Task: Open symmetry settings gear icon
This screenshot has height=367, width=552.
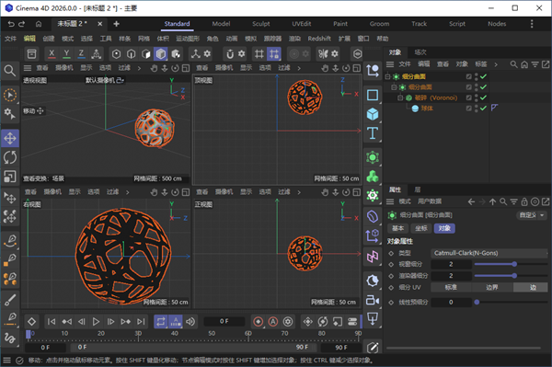Action: [335, 54]
